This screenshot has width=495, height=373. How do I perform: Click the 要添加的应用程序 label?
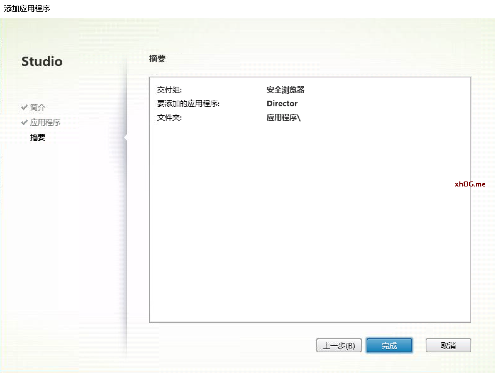pyautogui.click(x=188, y=103)
